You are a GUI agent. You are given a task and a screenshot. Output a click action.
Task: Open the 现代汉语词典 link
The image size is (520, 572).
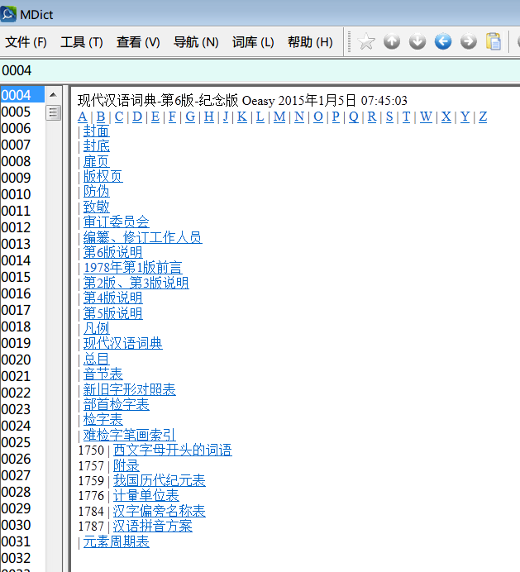[123, 344]
